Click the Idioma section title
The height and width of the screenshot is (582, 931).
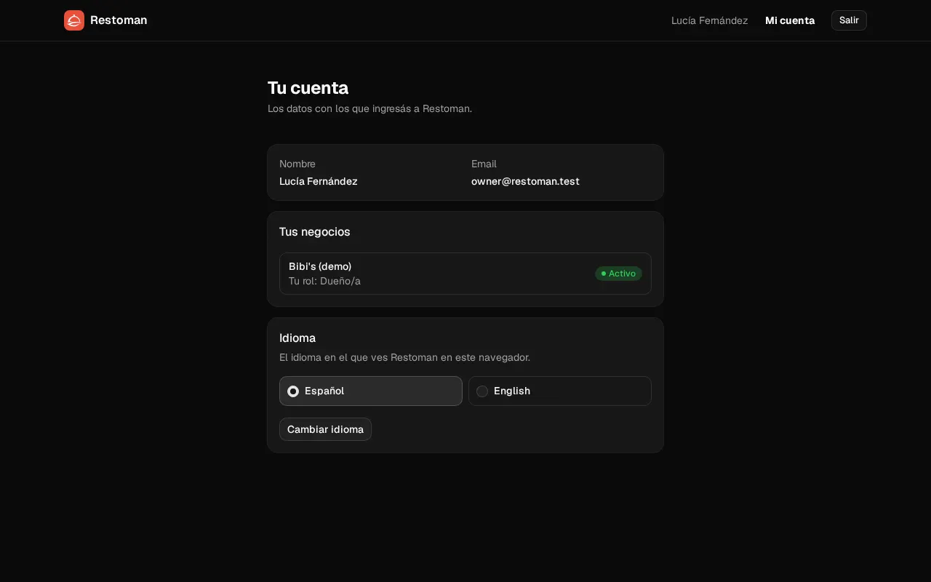(297, 338)
